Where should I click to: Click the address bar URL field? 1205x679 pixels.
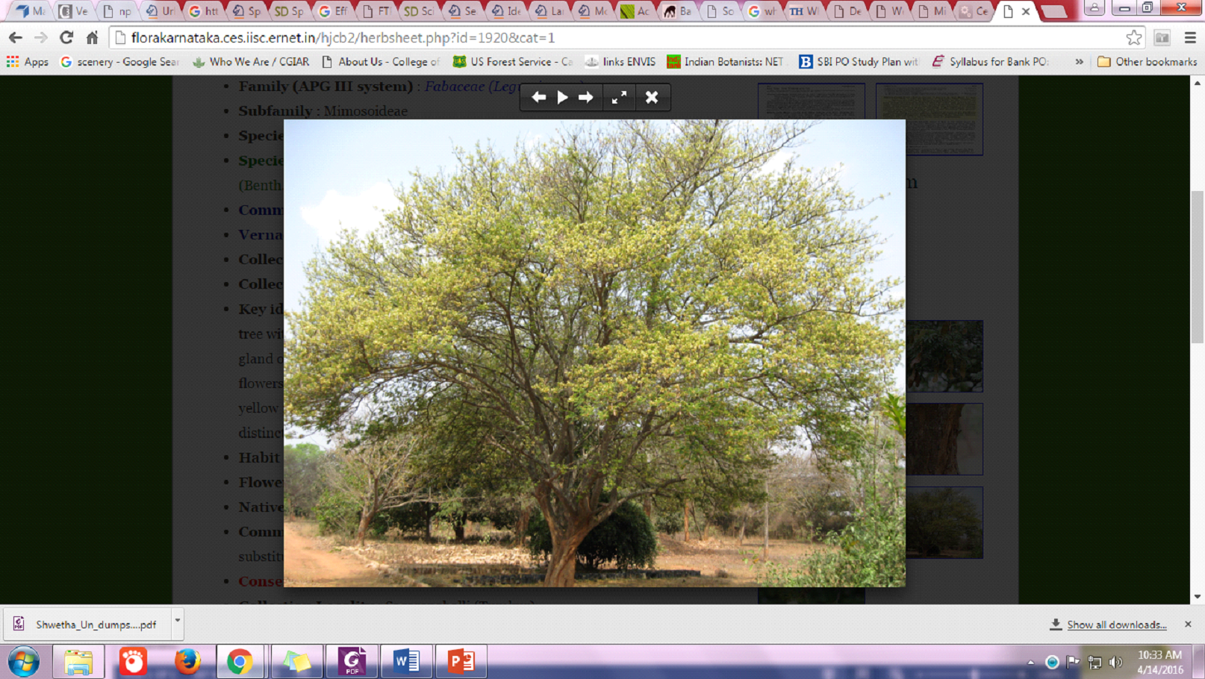[597, 37]
